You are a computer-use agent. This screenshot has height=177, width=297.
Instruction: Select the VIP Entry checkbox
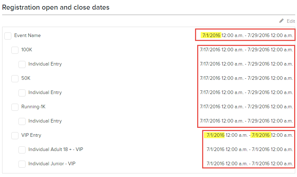tap(15, 136)
